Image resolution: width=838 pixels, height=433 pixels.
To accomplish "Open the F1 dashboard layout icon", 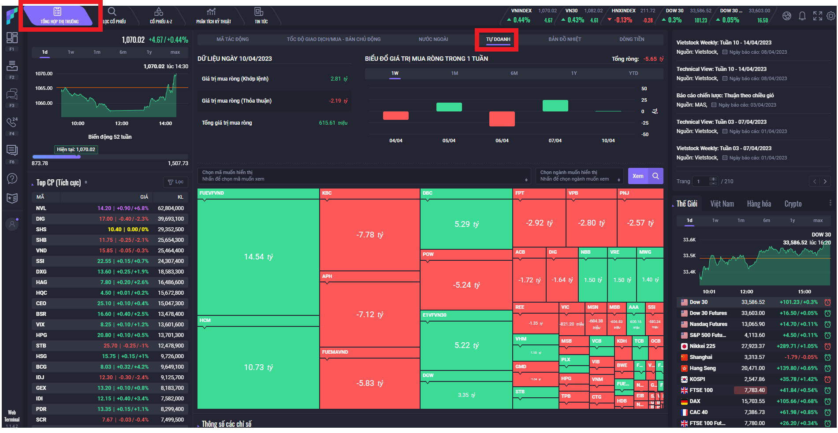I will click(12, 38).
